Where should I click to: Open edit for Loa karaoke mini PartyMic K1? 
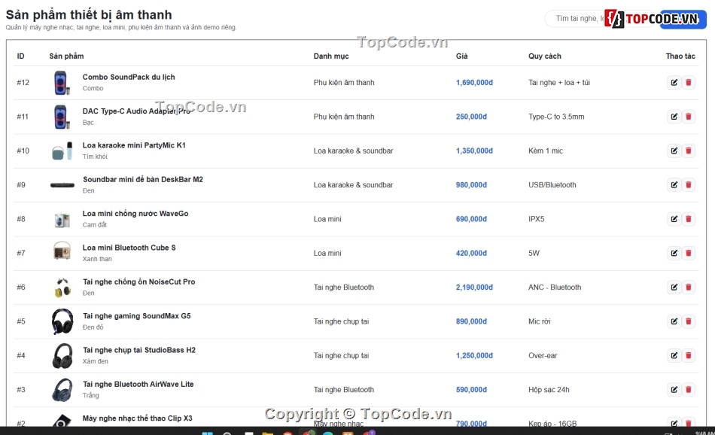[x=674, y=151]
